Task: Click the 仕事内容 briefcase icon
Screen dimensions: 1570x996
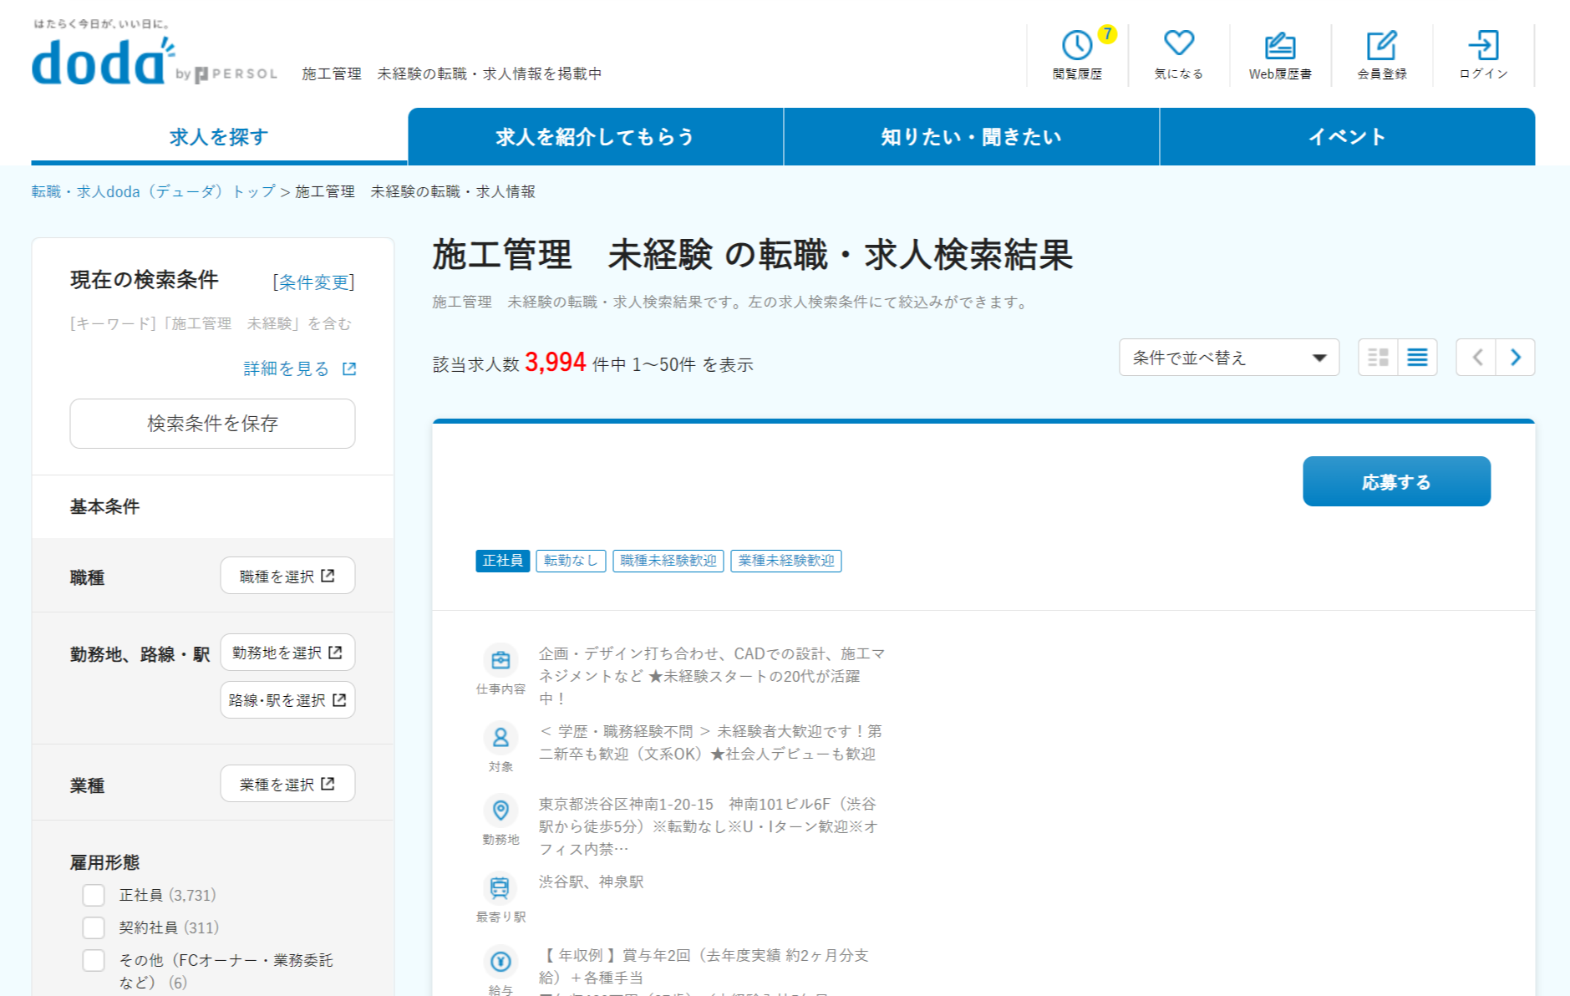Action: point(500,660)
